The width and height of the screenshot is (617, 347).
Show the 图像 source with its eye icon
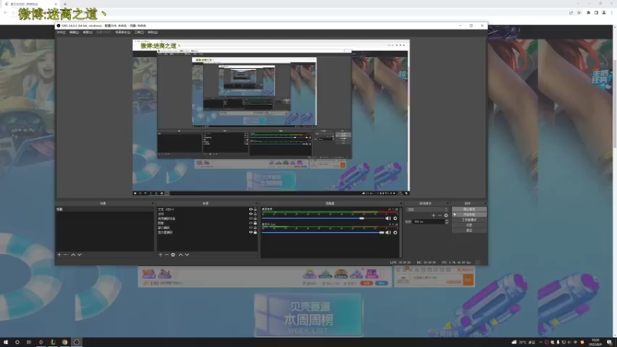click(251, 223)
